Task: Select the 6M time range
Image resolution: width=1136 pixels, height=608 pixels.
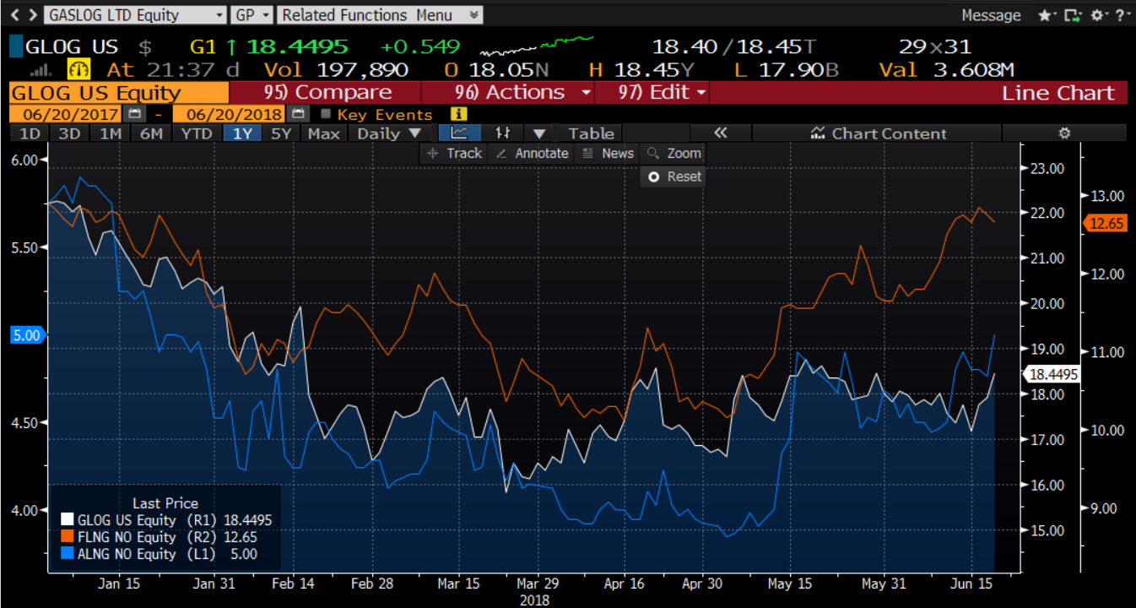Action: tap(151, 133)
